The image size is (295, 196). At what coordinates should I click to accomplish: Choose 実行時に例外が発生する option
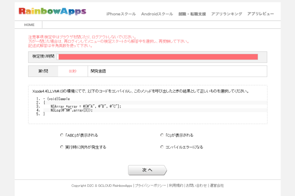click(62, 147)
